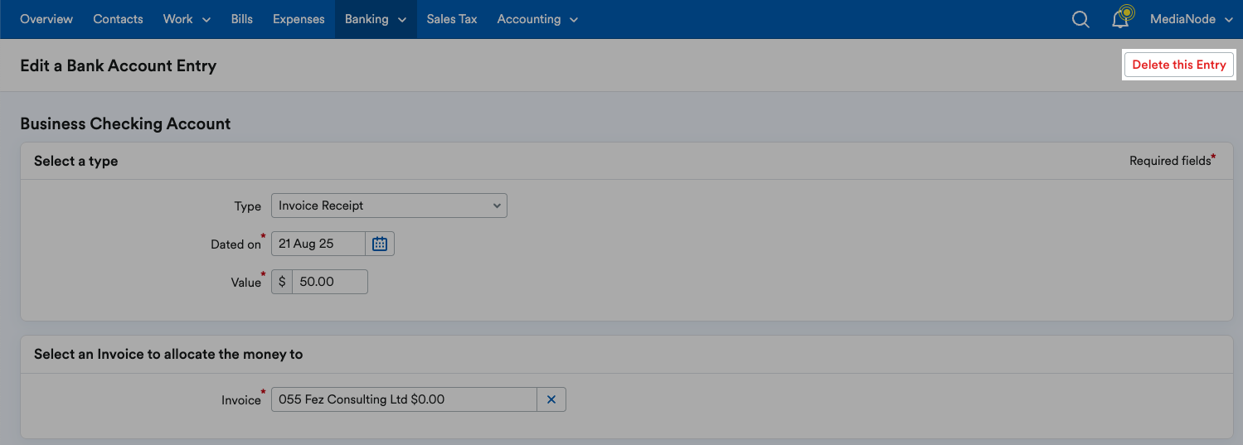Expand the Banking menu
This screenshot has width=1243, height=445.
[x=376, y=19]
